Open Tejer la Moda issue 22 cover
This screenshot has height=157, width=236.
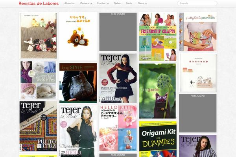118,78
